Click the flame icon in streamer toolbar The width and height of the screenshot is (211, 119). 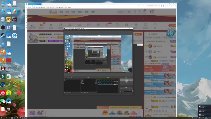coord(70,25)
